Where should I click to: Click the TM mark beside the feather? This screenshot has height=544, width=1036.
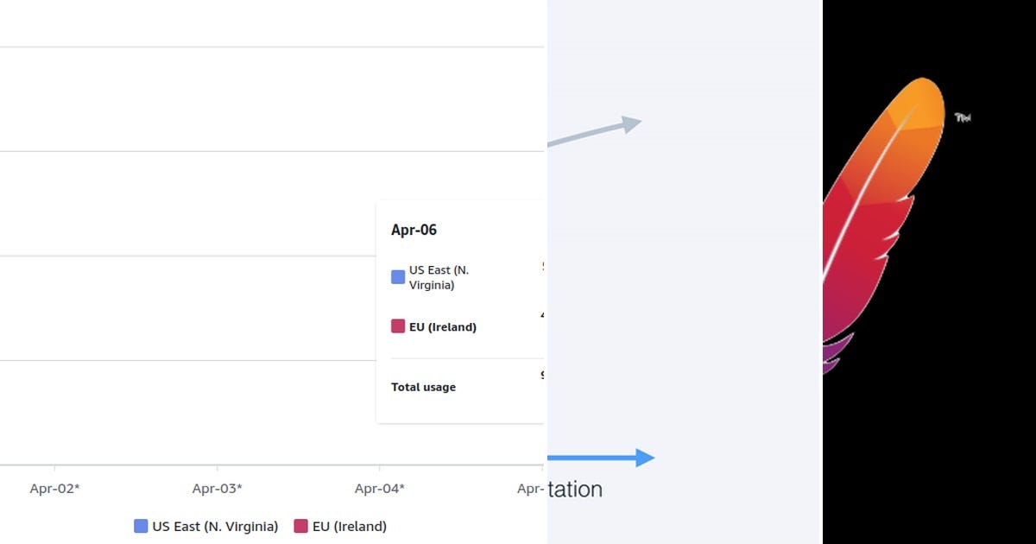click(963, 117)
